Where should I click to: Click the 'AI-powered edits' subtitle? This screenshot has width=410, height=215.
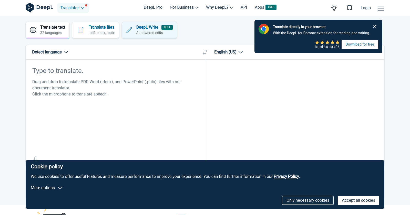click(x=149, y=33)
